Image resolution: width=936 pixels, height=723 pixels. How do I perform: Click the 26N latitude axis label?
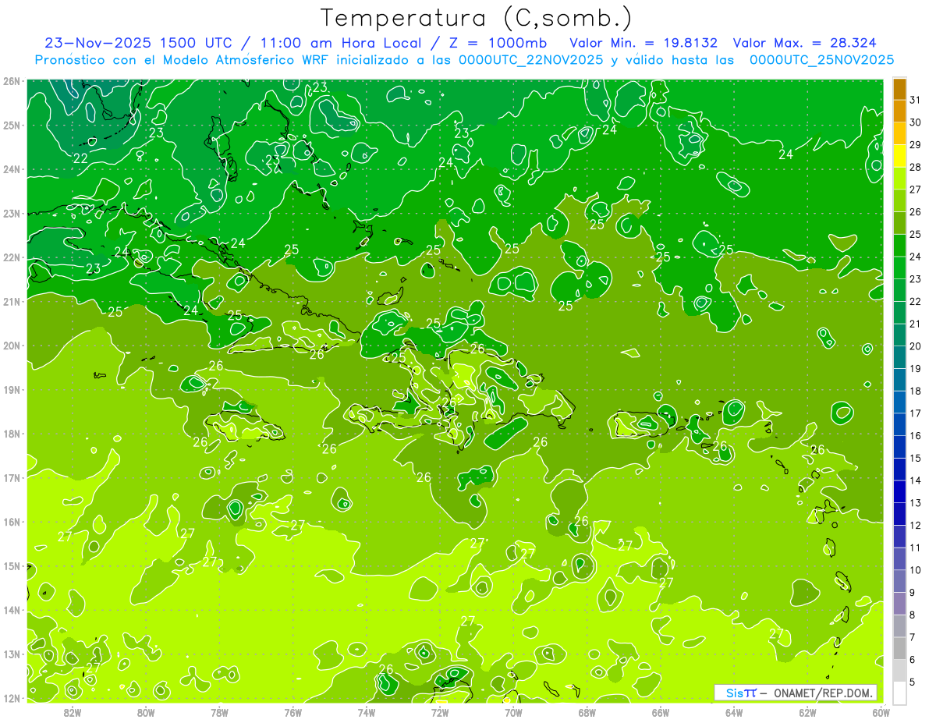click(x=12, y=81)
